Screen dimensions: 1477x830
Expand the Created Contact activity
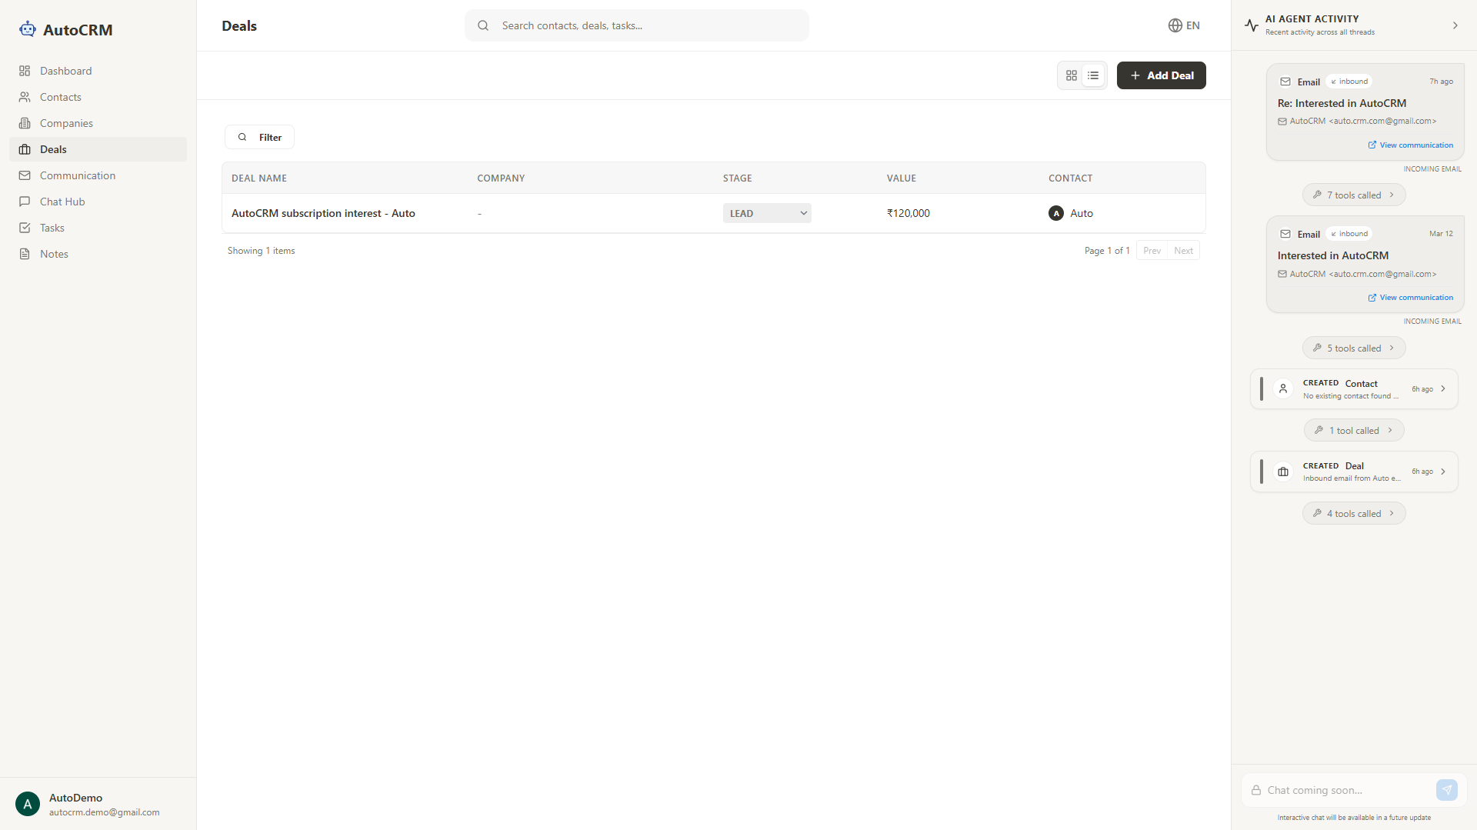(1355, 389)
